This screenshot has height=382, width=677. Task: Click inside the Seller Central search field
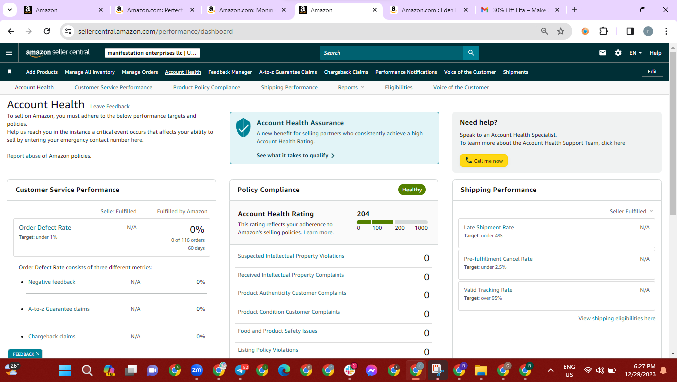[391, 53]
